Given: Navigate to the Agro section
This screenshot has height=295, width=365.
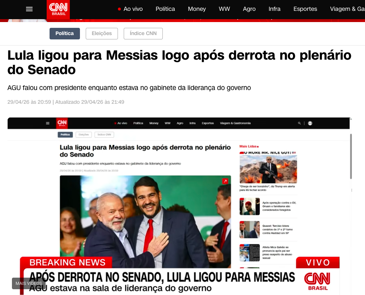Looking at the screenshot, I should (249, 9).
